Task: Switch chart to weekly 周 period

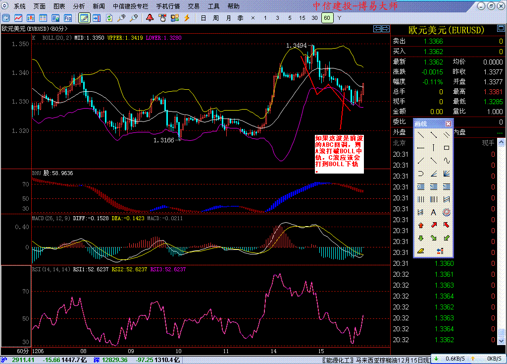Action: (x=216, y=18)
